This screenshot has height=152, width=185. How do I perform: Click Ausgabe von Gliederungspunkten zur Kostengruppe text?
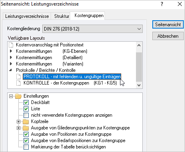point(81,128)
